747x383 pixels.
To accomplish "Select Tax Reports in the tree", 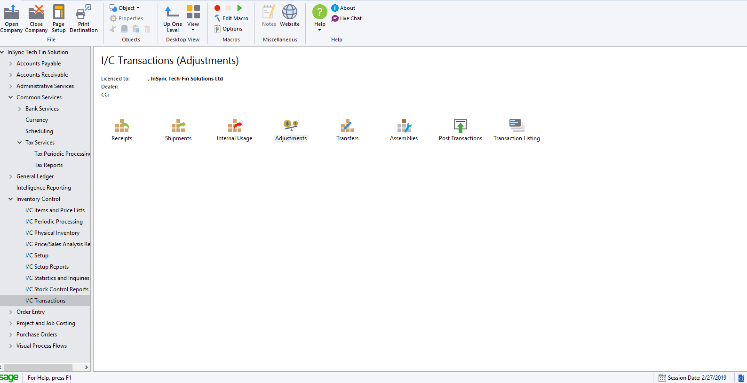I will pos(48,165).
